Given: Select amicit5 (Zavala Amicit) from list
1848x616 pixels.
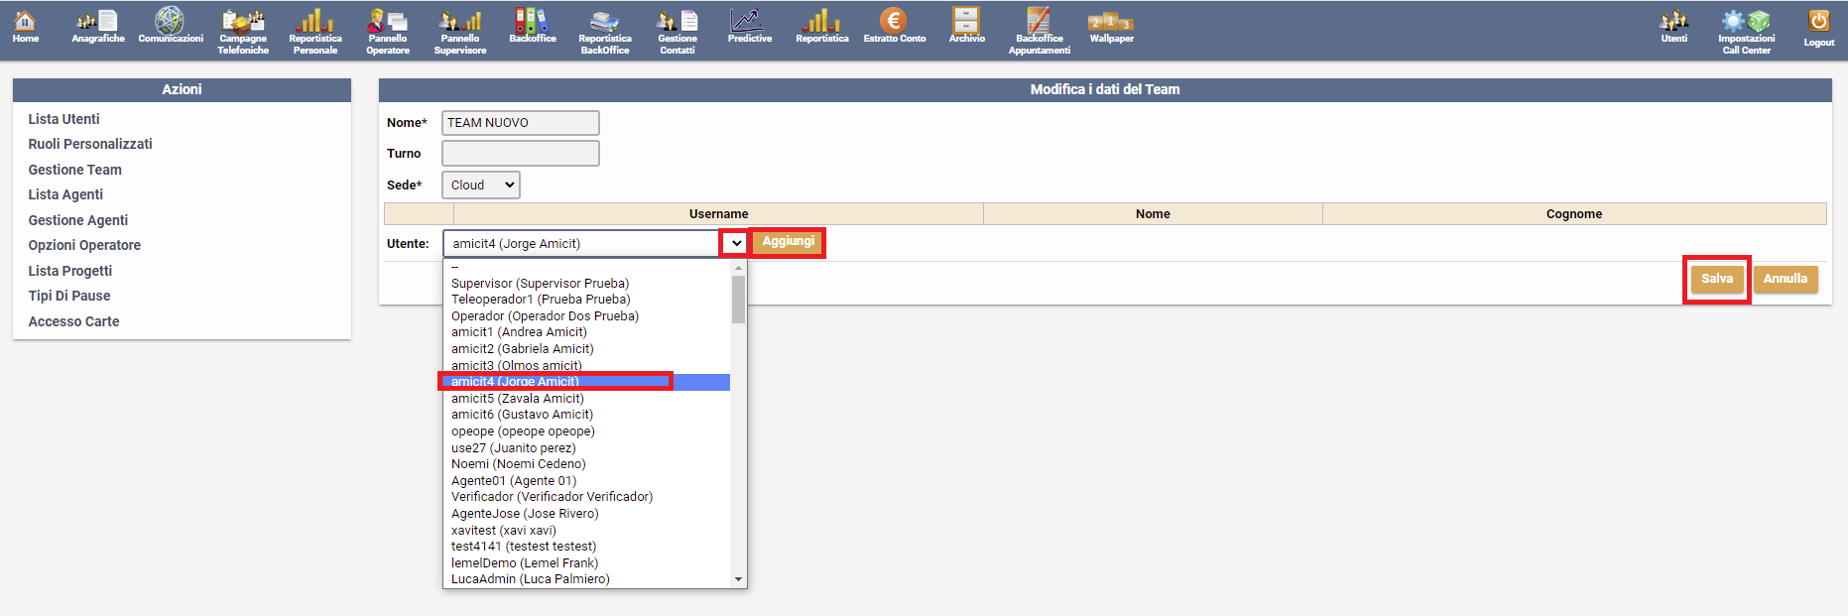Looking at the screenshot, I should 517,399.
